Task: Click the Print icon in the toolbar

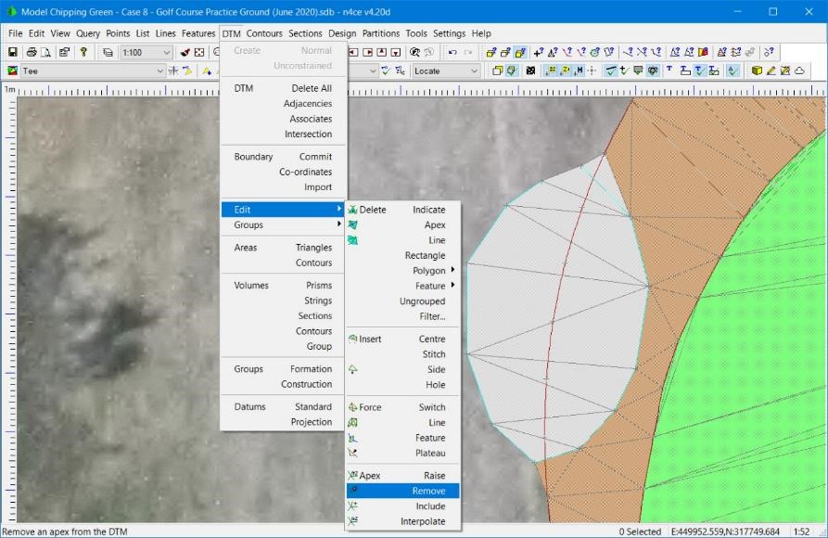Action: (x=32, y=52)
